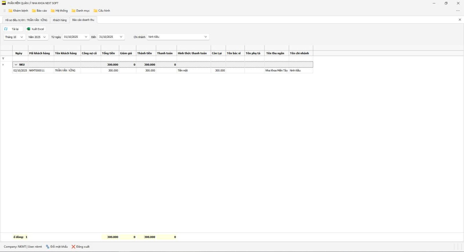
Task: Click the Đổi mật khẩu key icon
Action: 48,247
